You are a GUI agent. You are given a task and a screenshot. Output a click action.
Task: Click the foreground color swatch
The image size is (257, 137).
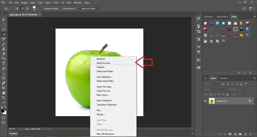pos(3,111)
